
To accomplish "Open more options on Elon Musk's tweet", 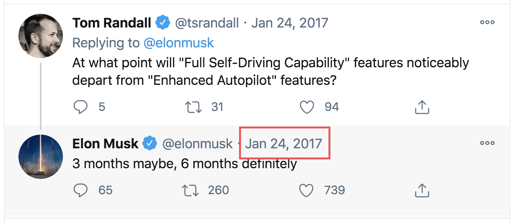I will coord(487,143).
